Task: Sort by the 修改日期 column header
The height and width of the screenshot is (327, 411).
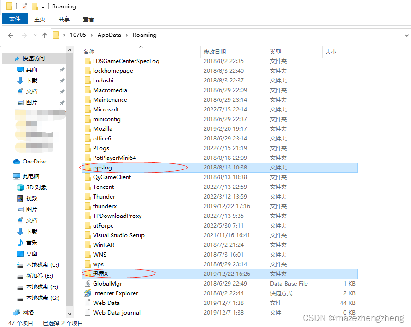Action: pos(215,52)
